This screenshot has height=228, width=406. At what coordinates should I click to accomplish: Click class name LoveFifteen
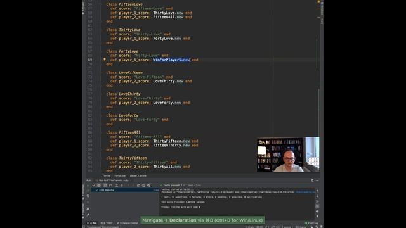click(x=131, y=73)
